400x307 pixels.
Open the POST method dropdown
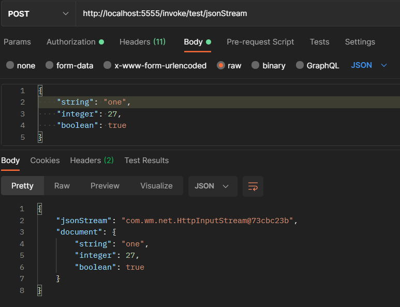coord(38,13)
